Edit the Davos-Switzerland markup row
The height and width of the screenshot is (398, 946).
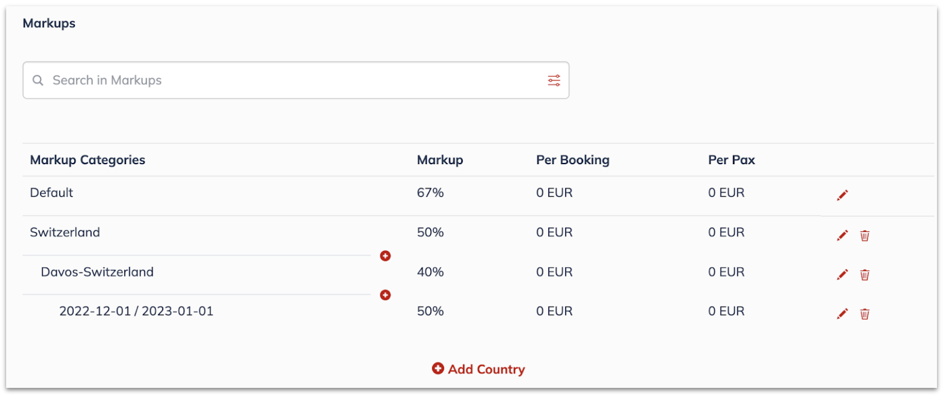pyautogui.click(x=842, y=274)
